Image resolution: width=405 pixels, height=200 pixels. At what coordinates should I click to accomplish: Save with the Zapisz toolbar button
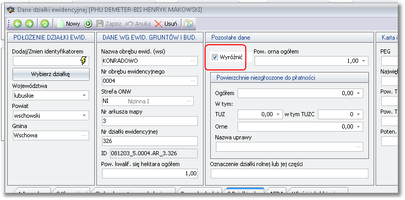click(109, 24)
